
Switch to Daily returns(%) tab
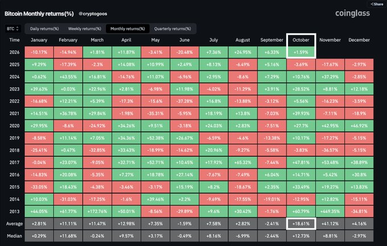44,28
